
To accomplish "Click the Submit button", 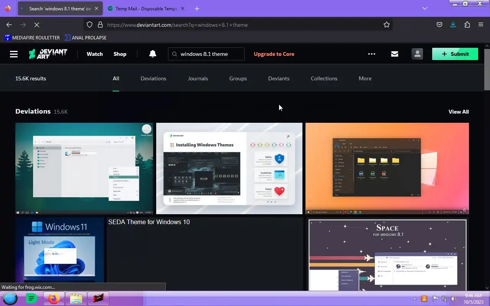I will (455, 54).
